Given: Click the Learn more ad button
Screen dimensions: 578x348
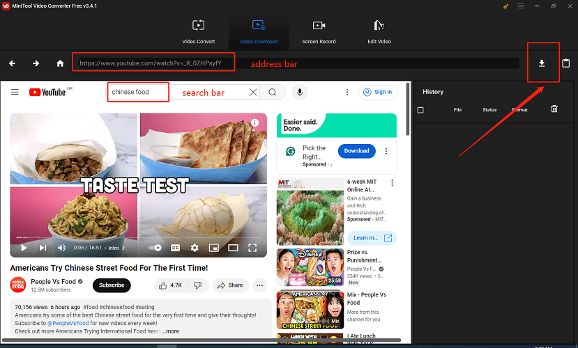Looking at the screenshot, I should [372, 238].
